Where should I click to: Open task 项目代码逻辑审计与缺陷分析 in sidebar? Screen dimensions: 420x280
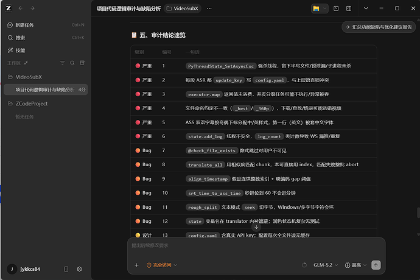point(46,89)
